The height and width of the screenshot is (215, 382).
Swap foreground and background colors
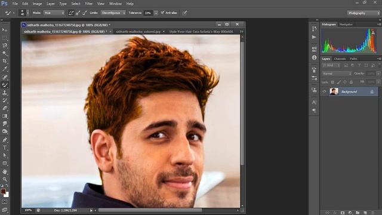(7, 186)
